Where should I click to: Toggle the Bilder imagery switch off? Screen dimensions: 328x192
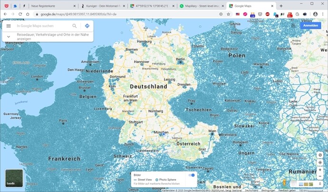point(192,175)
